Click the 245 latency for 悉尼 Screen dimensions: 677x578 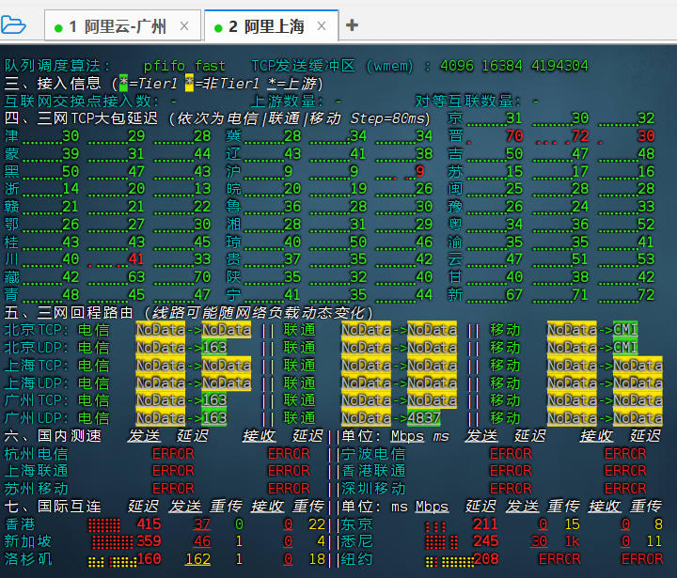486,541
